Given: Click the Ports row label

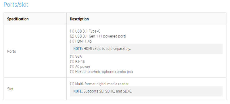Looking at the screenshot, I should click(11, 51).
